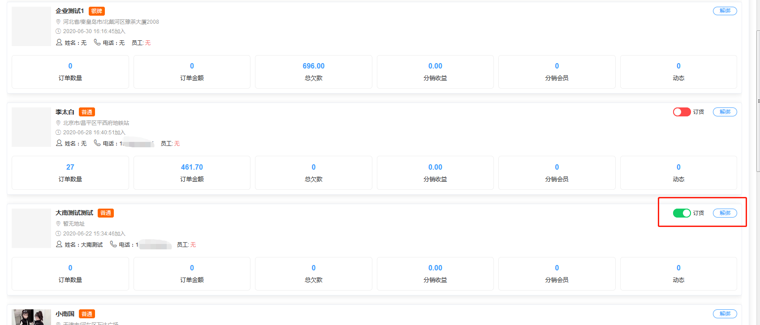Open 总欠款 box for 大南测试测试
Screen dimensions: 760x325
click(x=314, y=274)
